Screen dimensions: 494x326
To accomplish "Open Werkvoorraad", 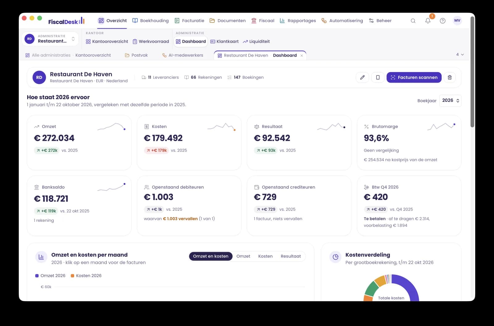I will coord(151,42).
